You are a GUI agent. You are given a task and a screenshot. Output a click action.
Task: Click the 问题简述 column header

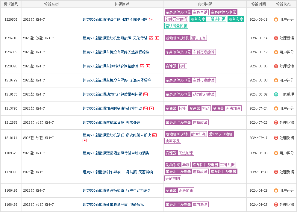pos(122,4)
